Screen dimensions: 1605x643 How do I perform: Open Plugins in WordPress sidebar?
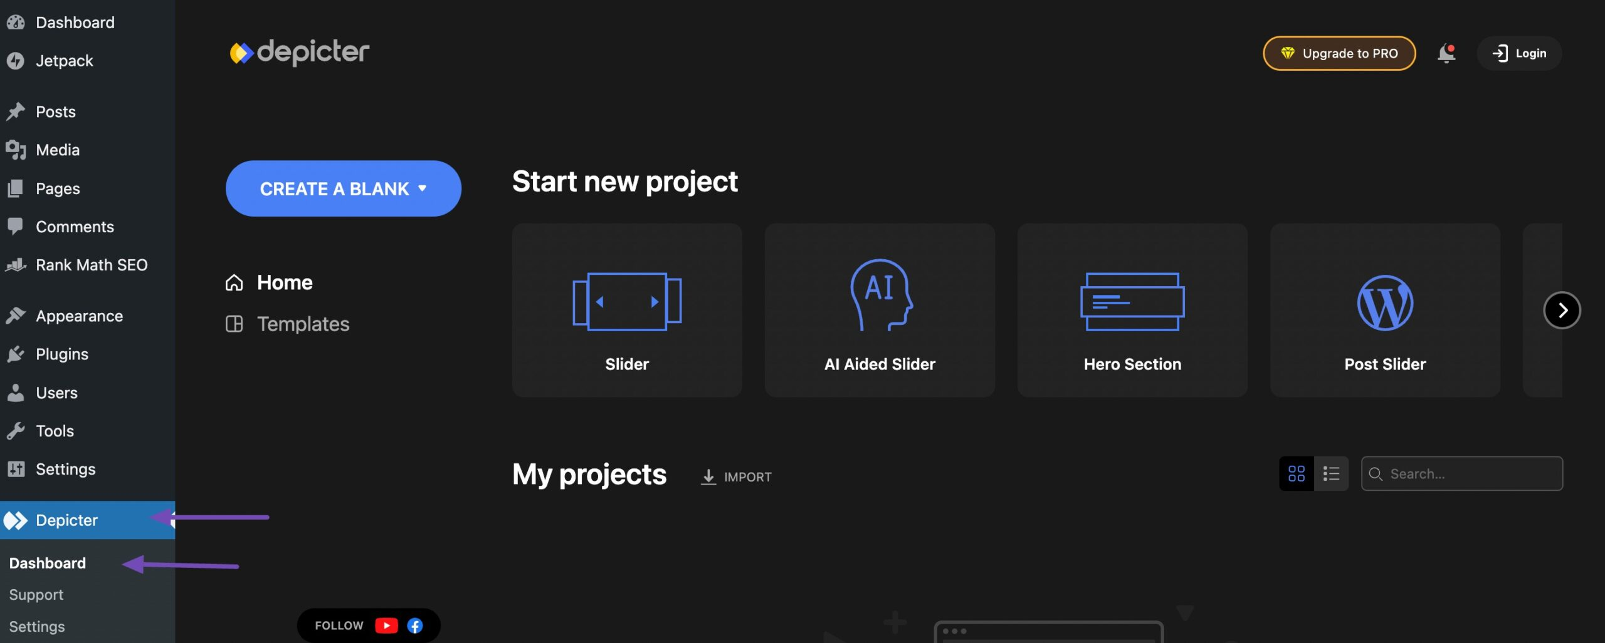pos(62,354)
